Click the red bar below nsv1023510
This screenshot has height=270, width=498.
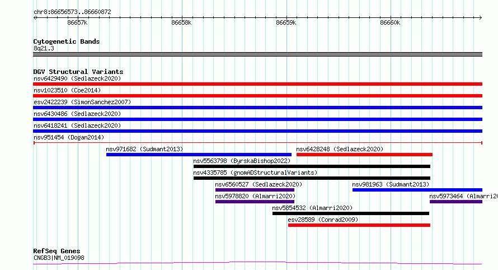click(257, 96)
